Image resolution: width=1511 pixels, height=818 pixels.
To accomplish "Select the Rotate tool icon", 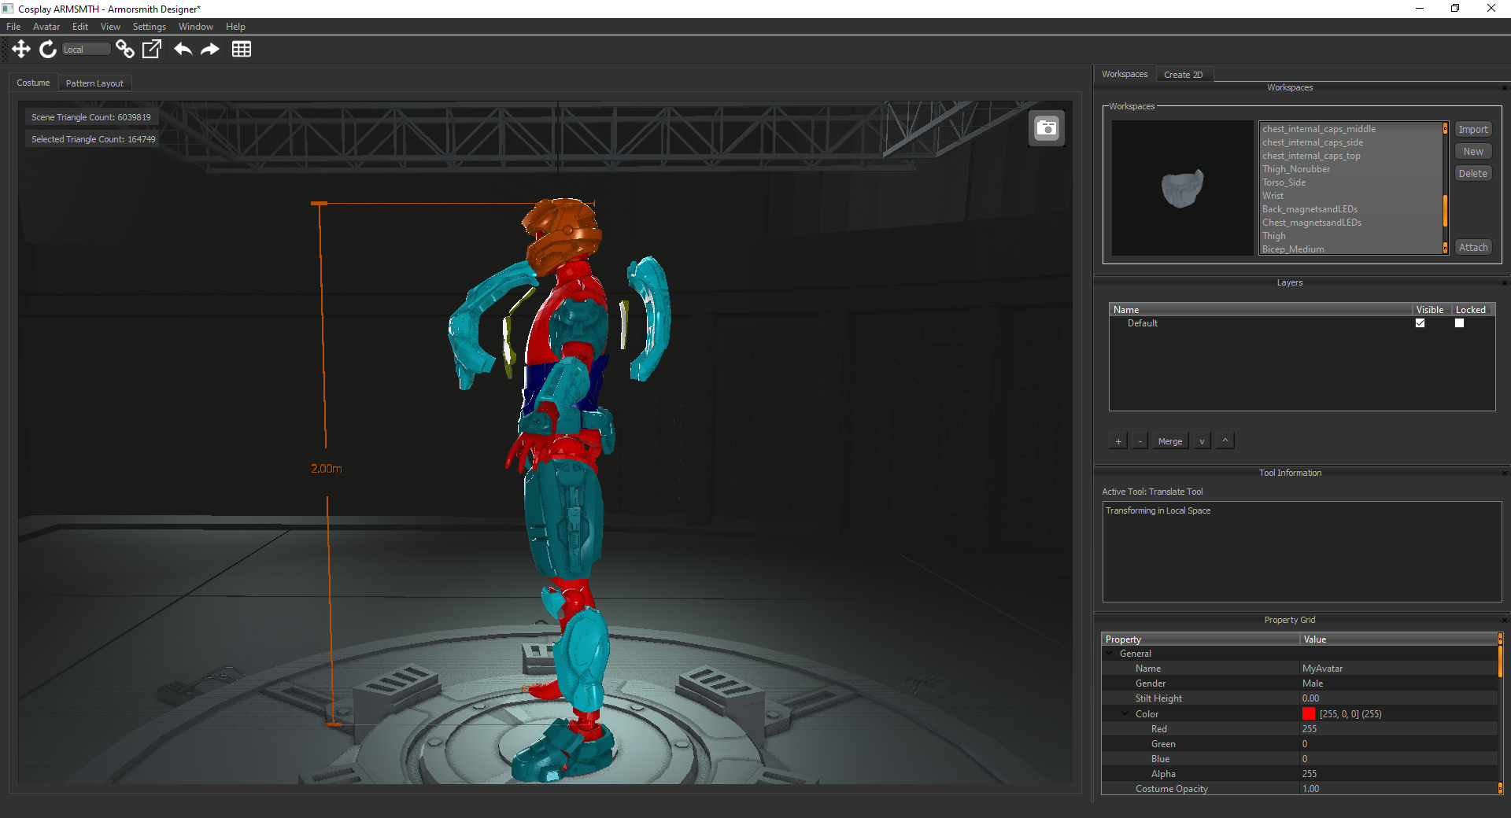I will tap(48, 50).
